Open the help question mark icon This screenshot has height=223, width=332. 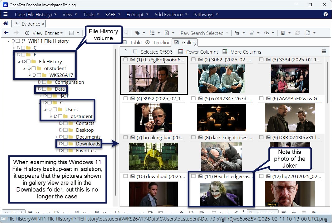click(326, 14)
